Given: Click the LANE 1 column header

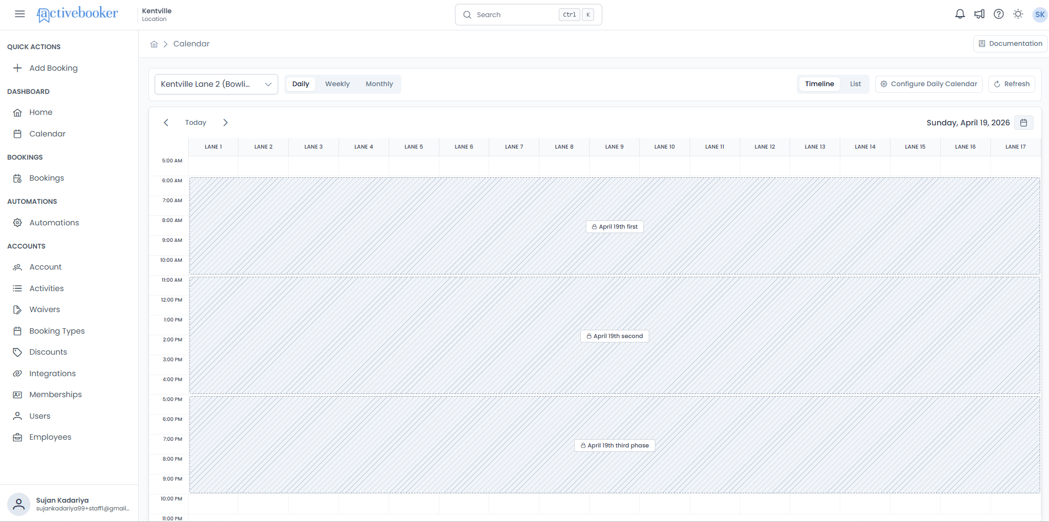Looking at the screenshot, I should click(x=213, y=147).
